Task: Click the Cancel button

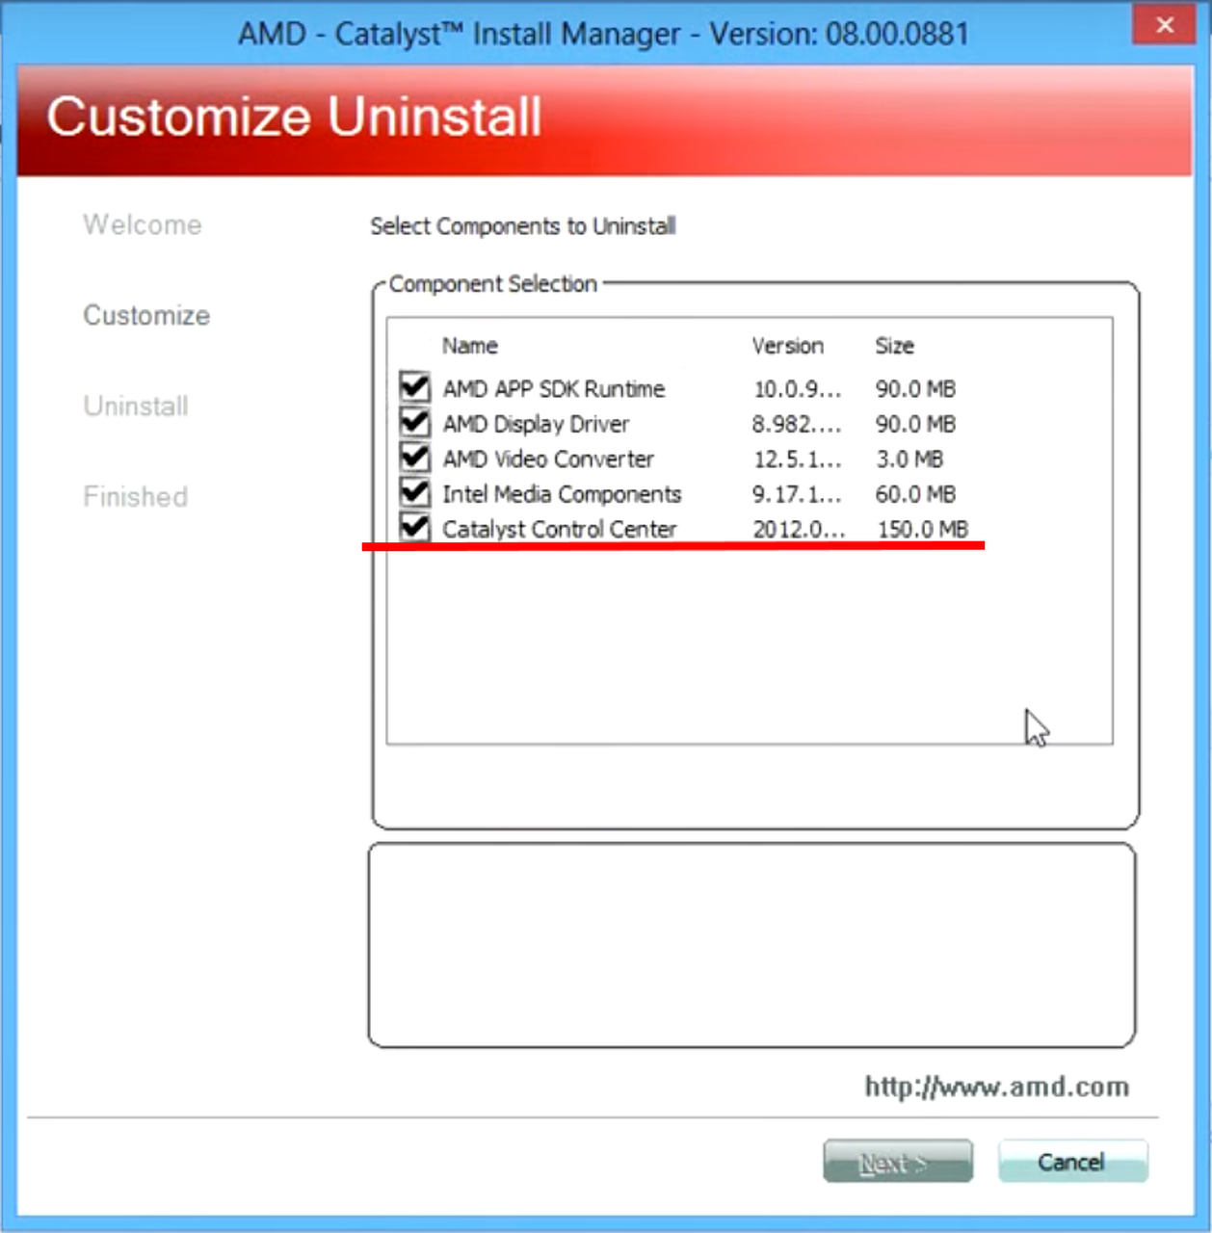Action: tap(1072, 1162)
